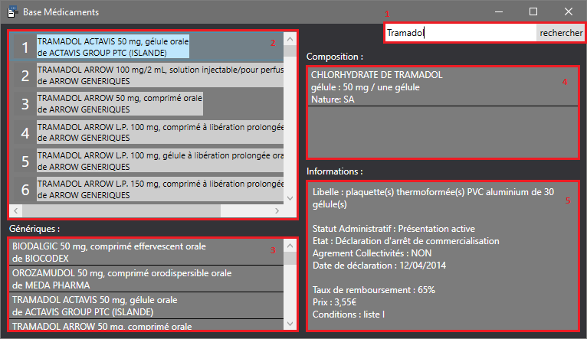Screen dimensions: 587x339
Task: Click the rechercher button
Action: coord(561,33)
